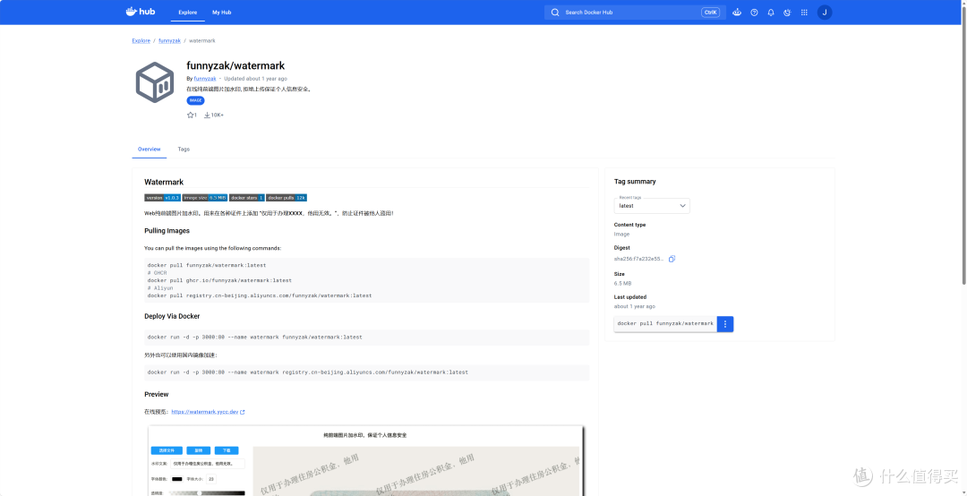Image resolution: width=967 pixels, height=496 pixels.
Task: Star the repository with the star icon
Action: click(x=190, y=115)
